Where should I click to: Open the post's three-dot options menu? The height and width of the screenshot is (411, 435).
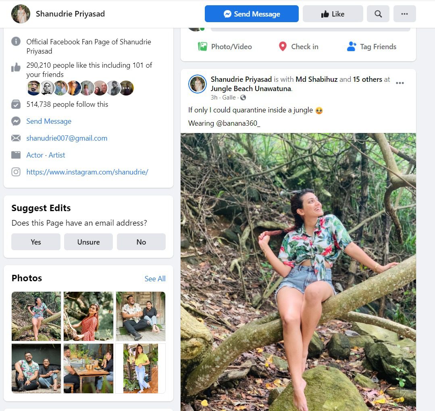[x=400, y=83]
